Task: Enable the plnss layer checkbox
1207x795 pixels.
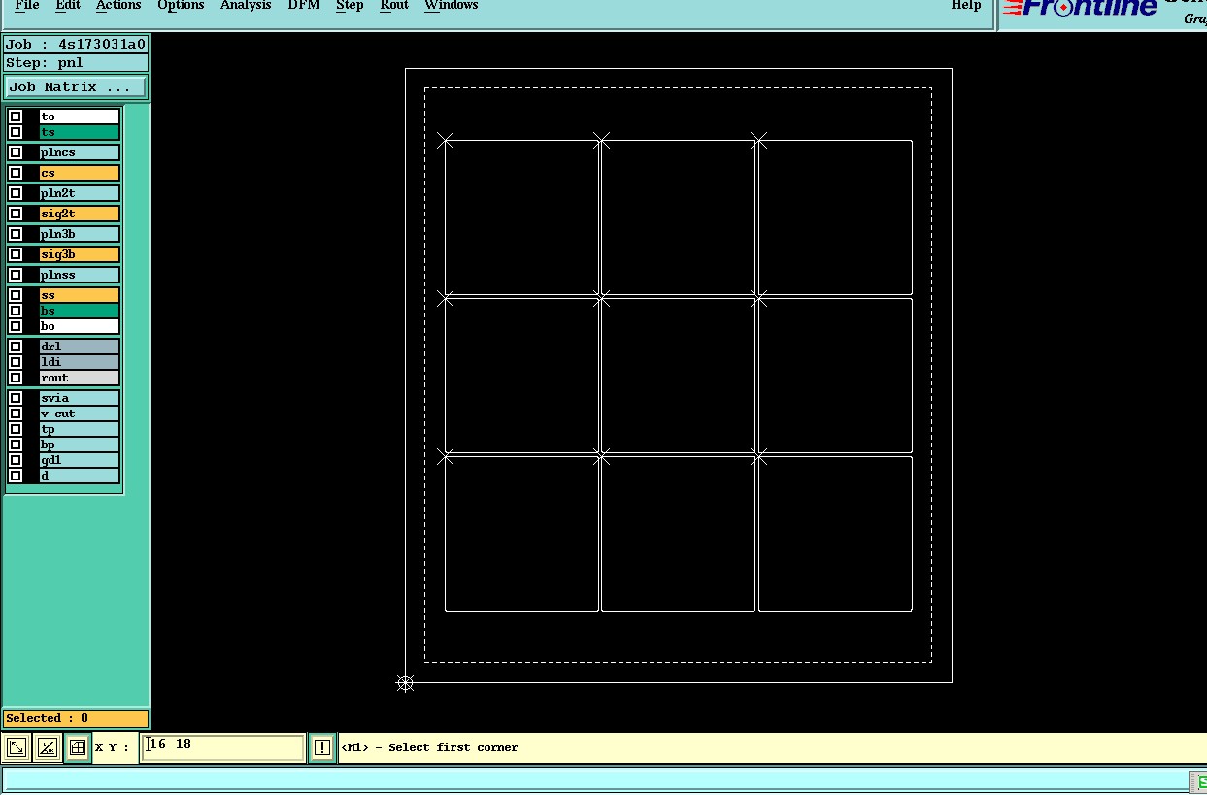Action: [x=16, y=275]
